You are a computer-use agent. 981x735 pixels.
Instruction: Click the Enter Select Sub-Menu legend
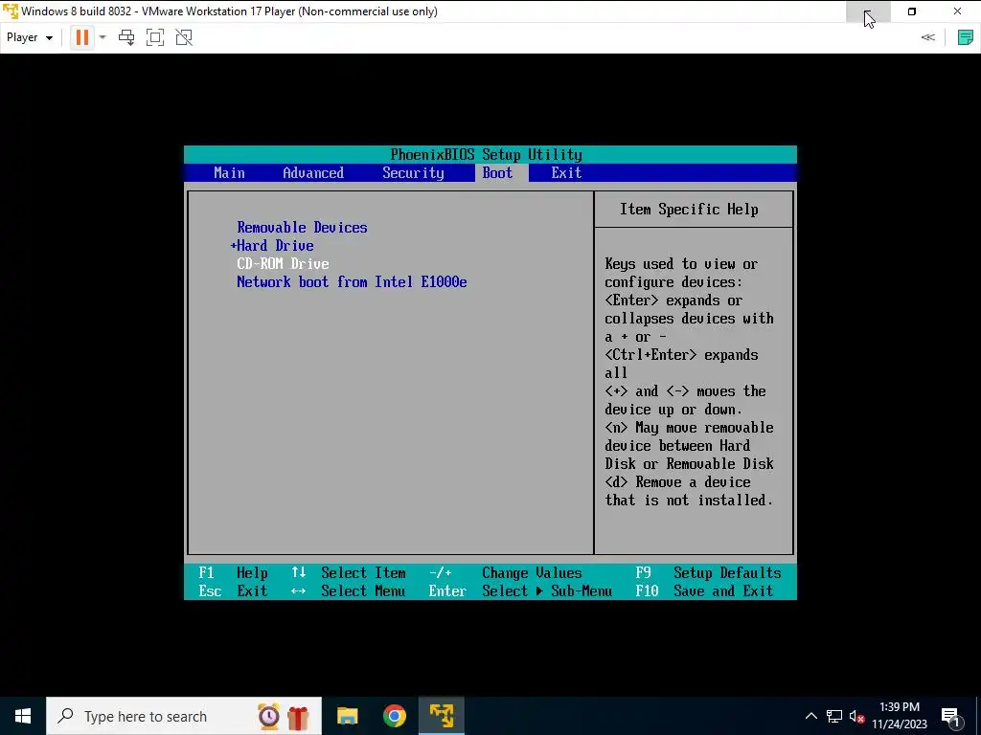tap(520, 590)
